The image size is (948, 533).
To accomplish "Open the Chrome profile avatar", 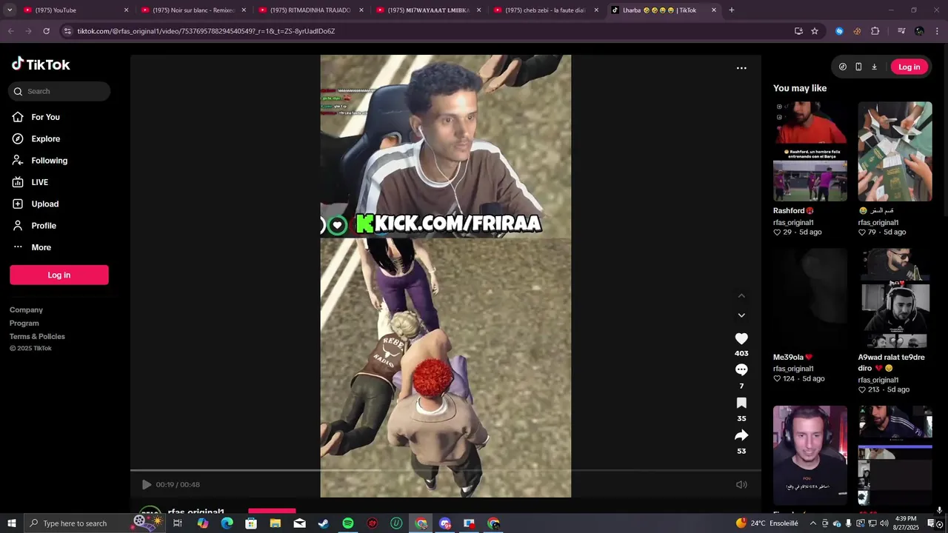I will (x=919, y=31).
